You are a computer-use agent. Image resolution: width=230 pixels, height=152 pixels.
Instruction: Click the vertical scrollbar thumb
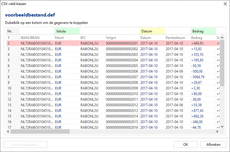point(222,63)
